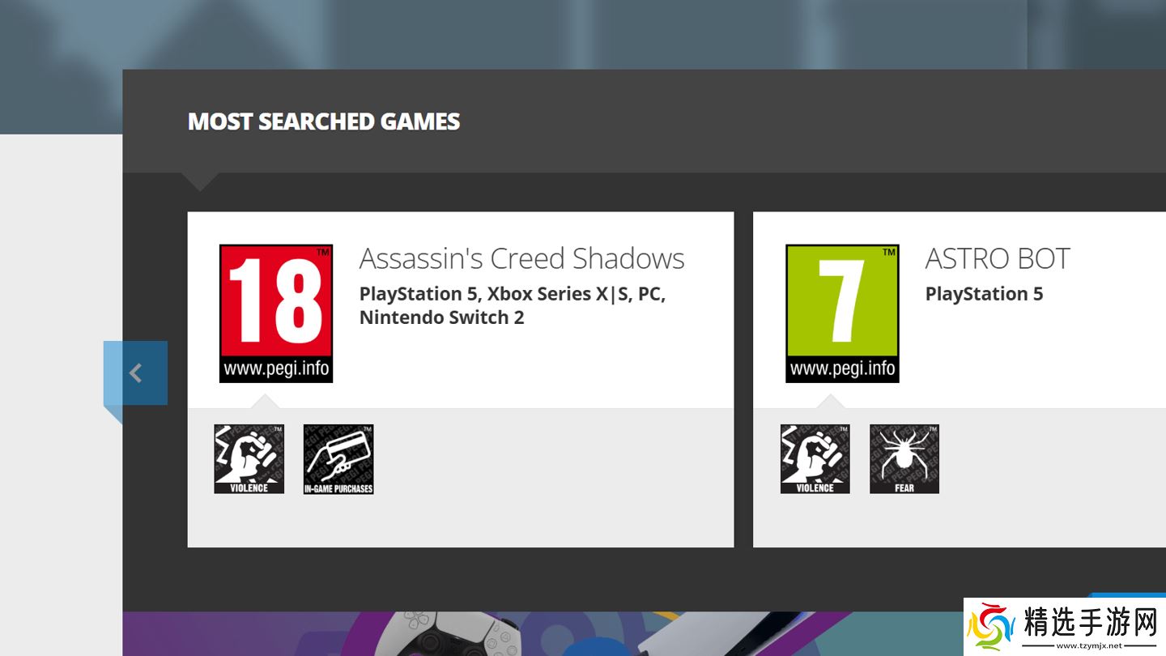Click the blurred header banner at top
This screenshot has width=1166, height=656.
click(567, 32)
